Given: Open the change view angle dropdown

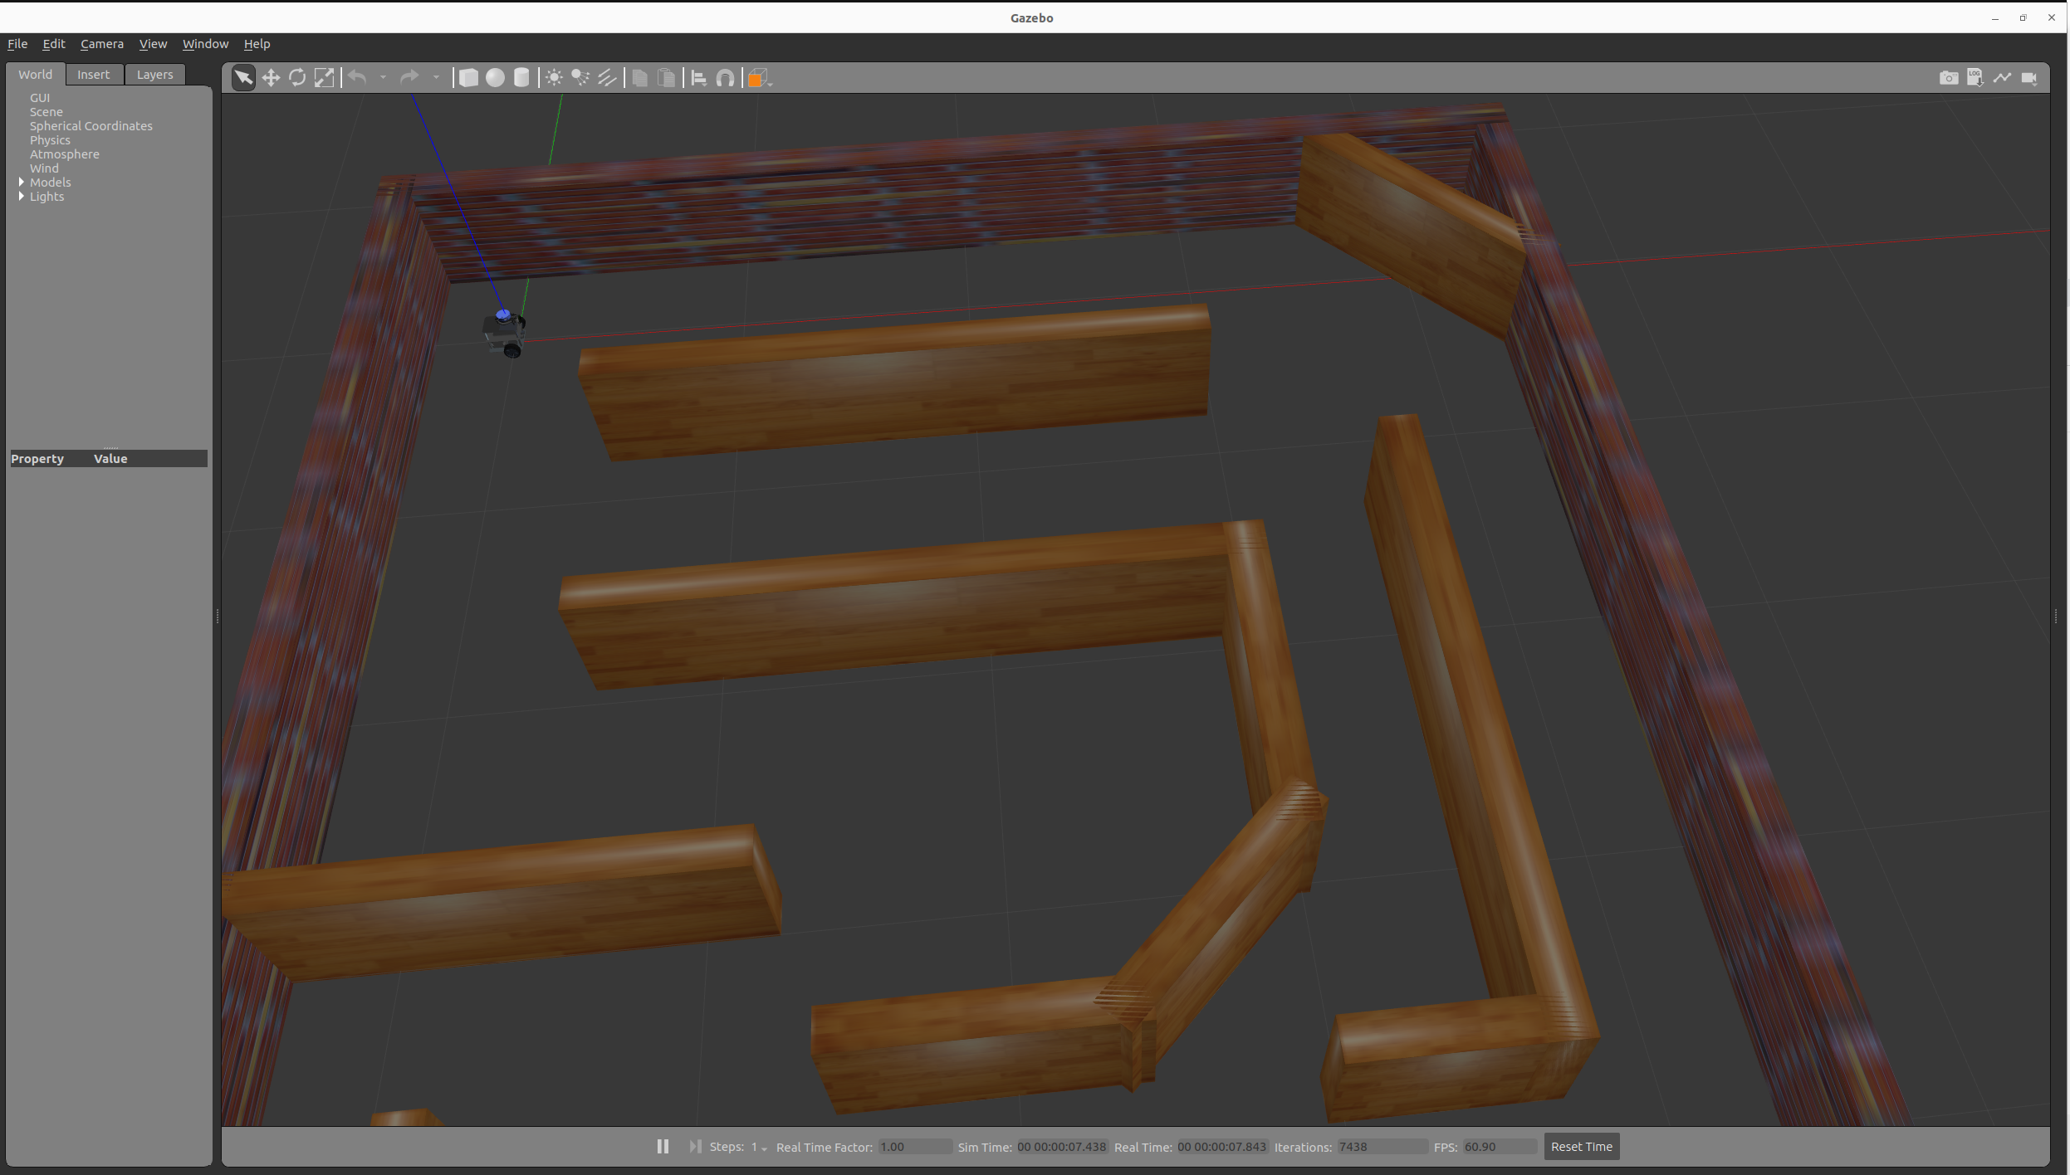Looking at the screenshot, I should (x=759, y=78).
